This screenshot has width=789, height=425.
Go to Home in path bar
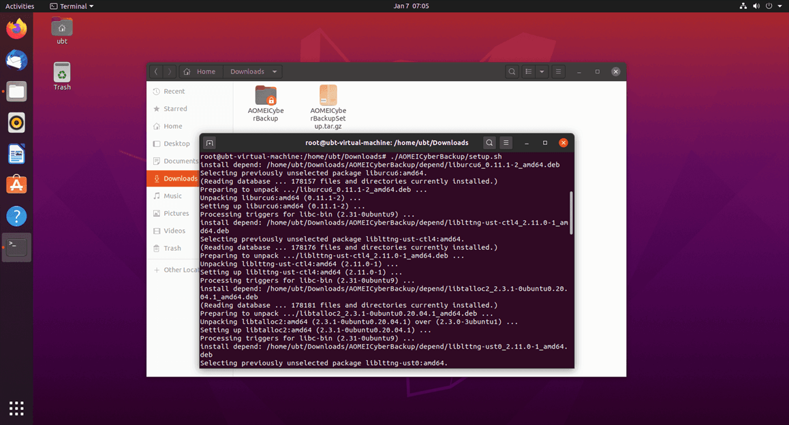(x=200, y=72)
